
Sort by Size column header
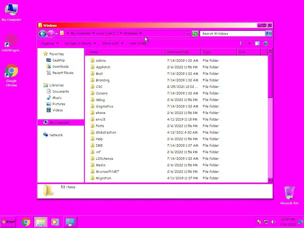coord(248,52)
